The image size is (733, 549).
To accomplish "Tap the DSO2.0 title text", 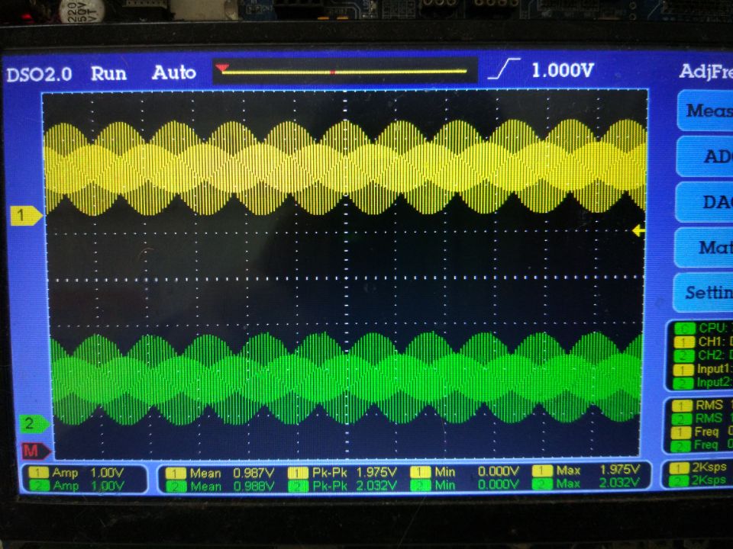I will 39,74.
